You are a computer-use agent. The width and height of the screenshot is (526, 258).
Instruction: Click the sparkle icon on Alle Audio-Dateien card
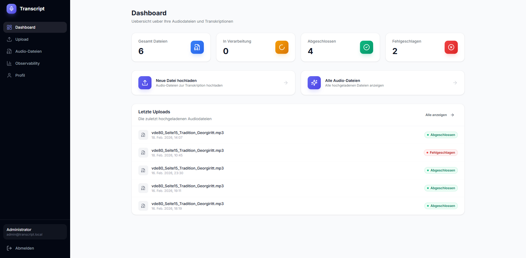(x=314, y=83)
